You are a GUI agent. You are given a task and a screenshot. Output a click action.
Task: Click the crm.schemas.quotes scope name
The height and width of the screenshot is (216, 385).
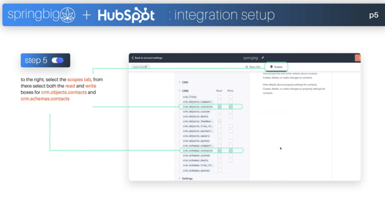click(196, 171)
